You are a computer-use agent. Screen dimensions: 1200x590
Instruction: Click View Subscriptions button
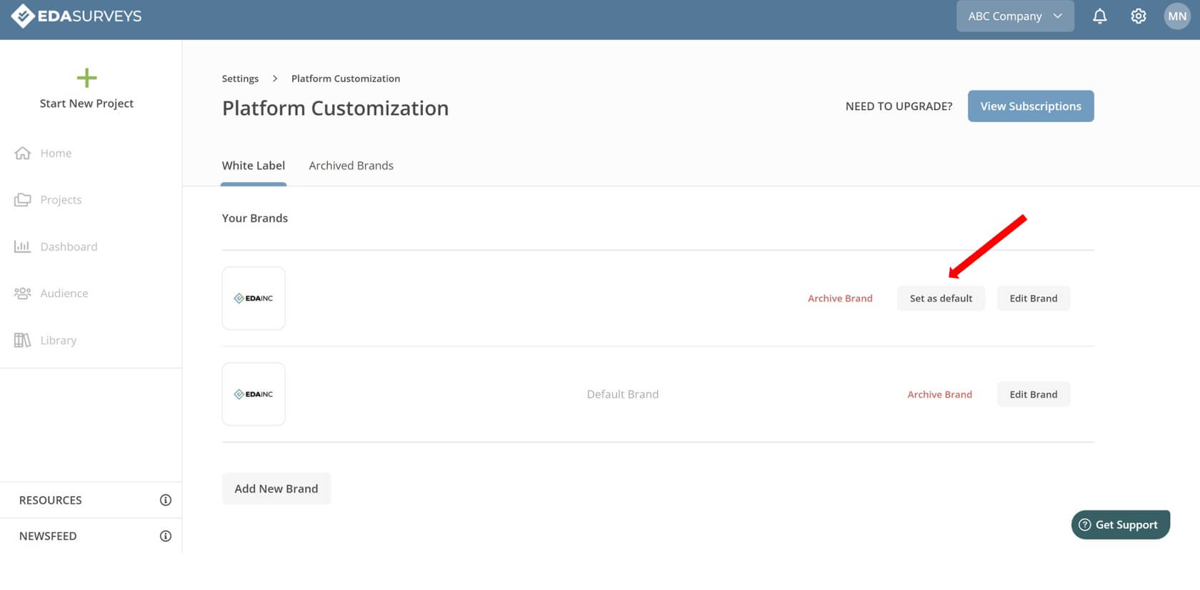pos(1031,106)
